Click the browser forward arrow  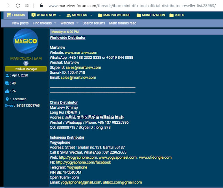click(x=8, y=6)
